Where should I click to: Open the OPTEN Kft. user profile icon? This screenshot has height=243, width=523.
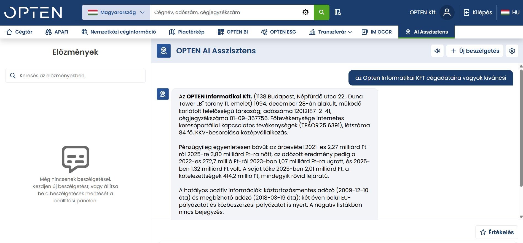click(x=447, y=12)
